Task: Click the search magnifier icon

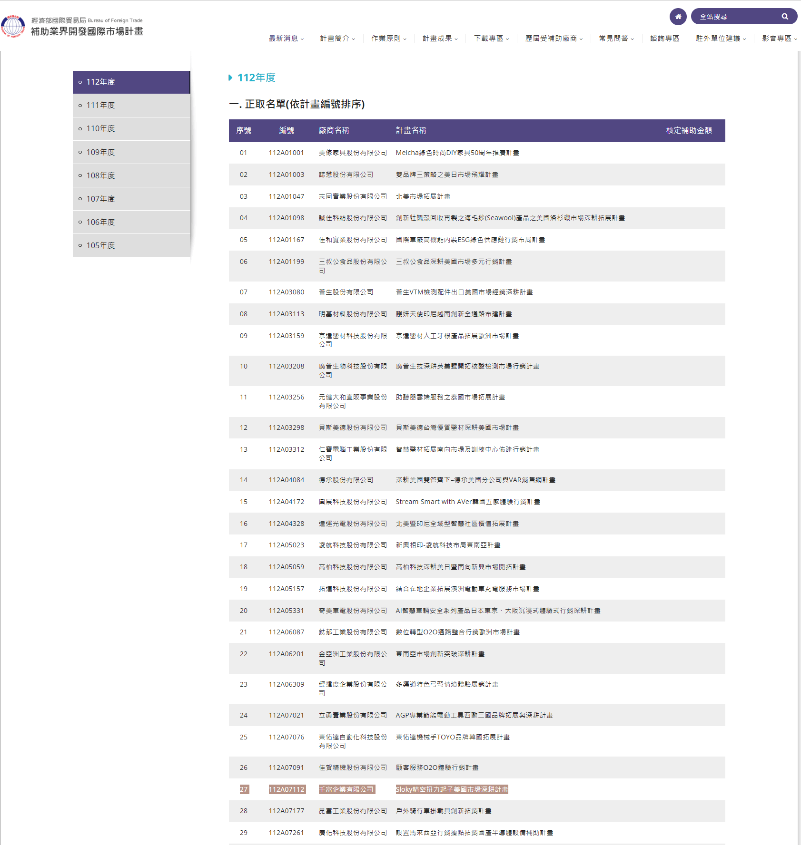Action: 785,17
